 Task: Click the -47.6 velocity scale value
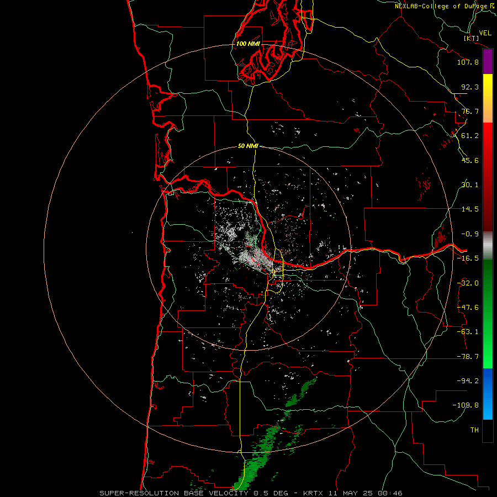coord(468,308)
